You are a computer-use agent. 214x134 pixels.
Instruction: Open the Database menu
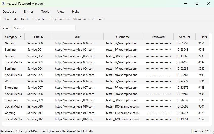coord(9,11)
